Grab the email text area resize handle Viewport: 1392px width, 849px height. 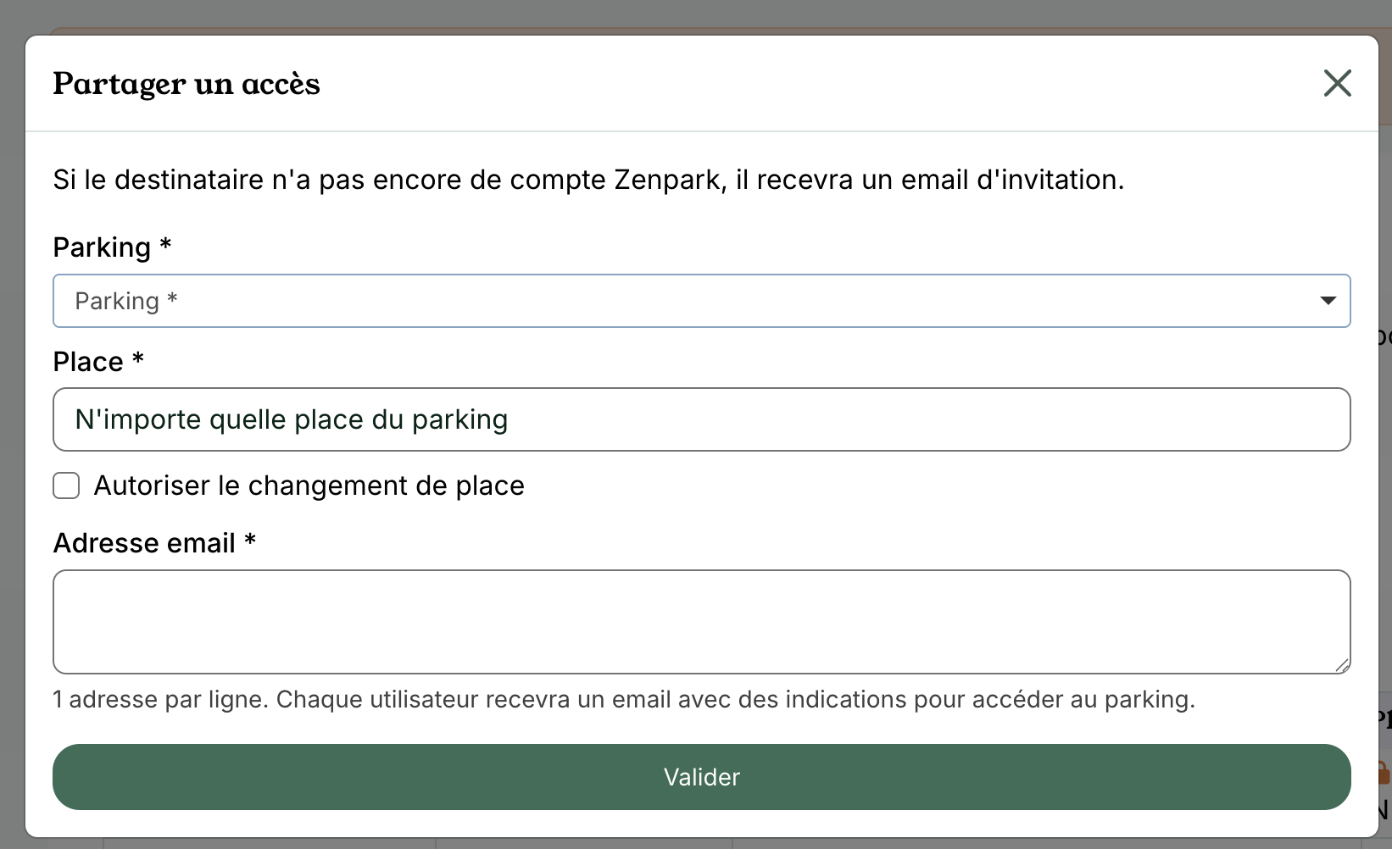tap(1341, 665)
